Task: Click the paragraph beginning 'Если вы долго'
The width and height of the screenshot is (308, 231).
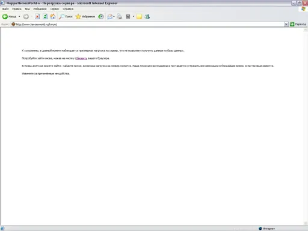Action: pyautogui.click(x=148, y=66)
